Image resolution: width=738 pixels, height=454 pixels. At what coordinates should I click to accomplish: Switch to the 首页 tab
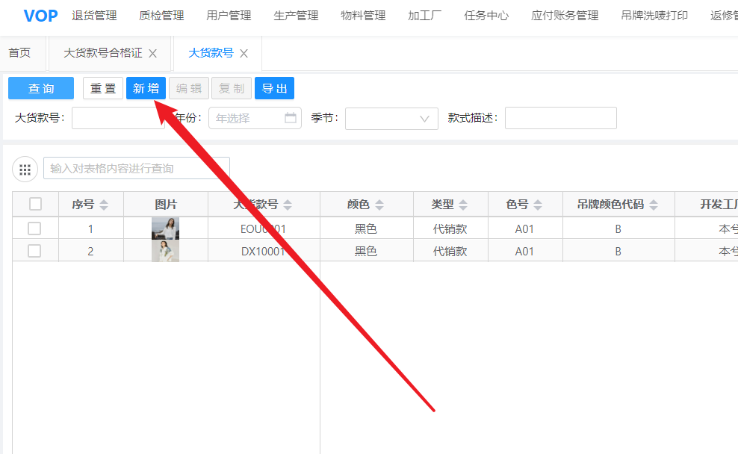19,53
